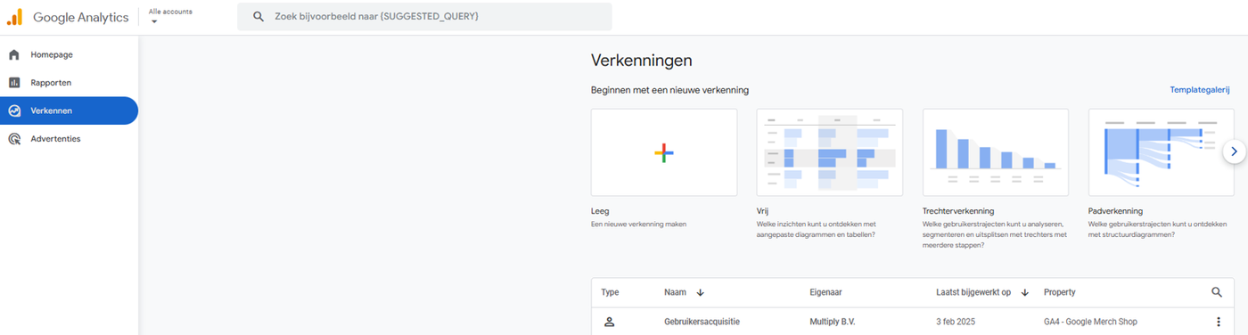The image size is (1248, 335).
Task: Open three-dot menu for Gebruikersacquisitie row
Action: coord(1218,322)
